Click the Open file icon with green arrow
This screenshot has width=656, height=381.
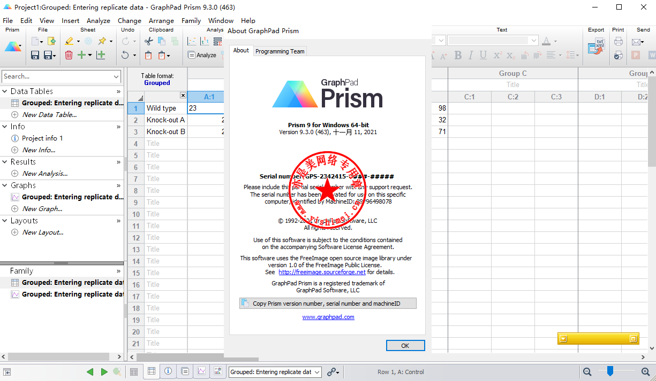[x=51, y=41]
